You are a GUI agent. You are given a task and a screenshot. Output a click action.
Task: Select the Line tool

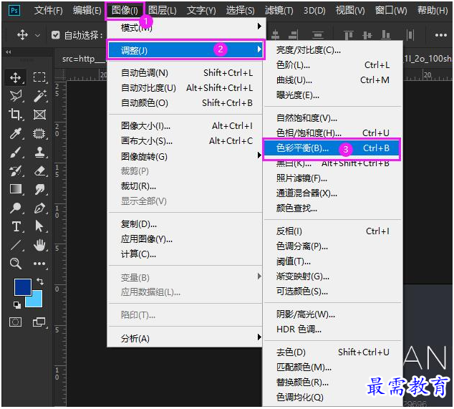15,245
